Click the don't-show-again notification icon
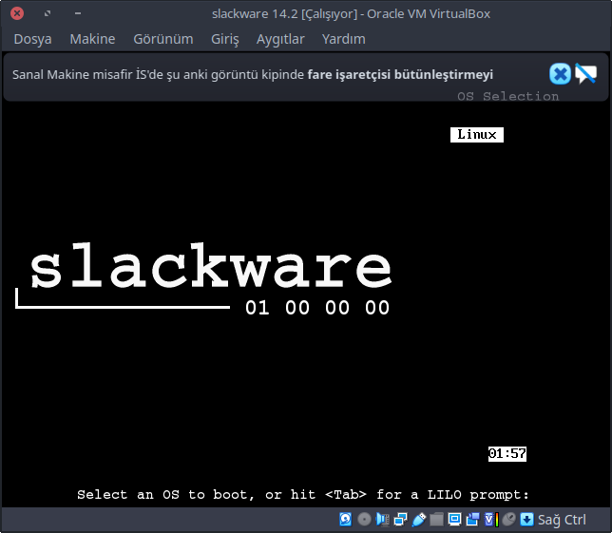 pos(585,74)
